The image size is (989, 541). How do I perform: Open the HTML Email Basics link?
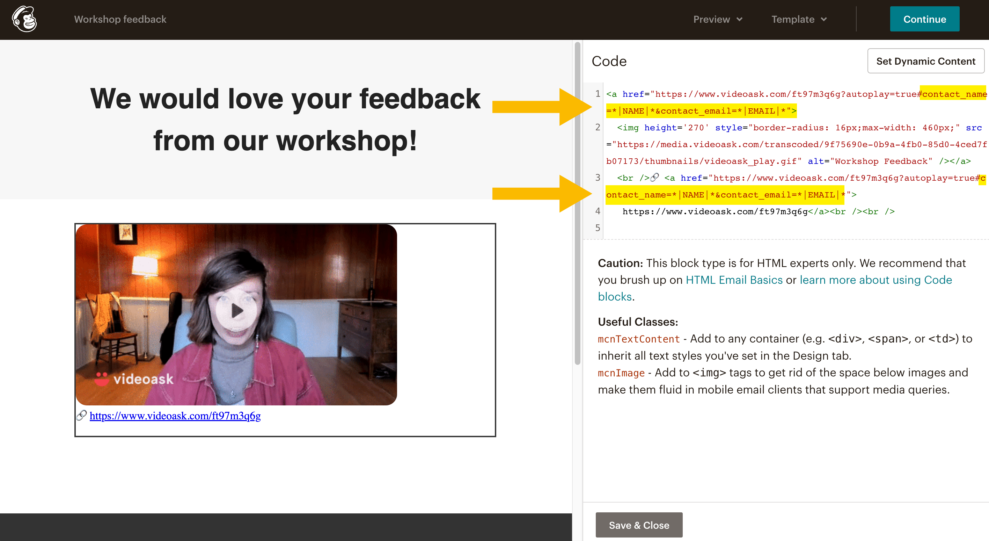[x=734, y=280]
